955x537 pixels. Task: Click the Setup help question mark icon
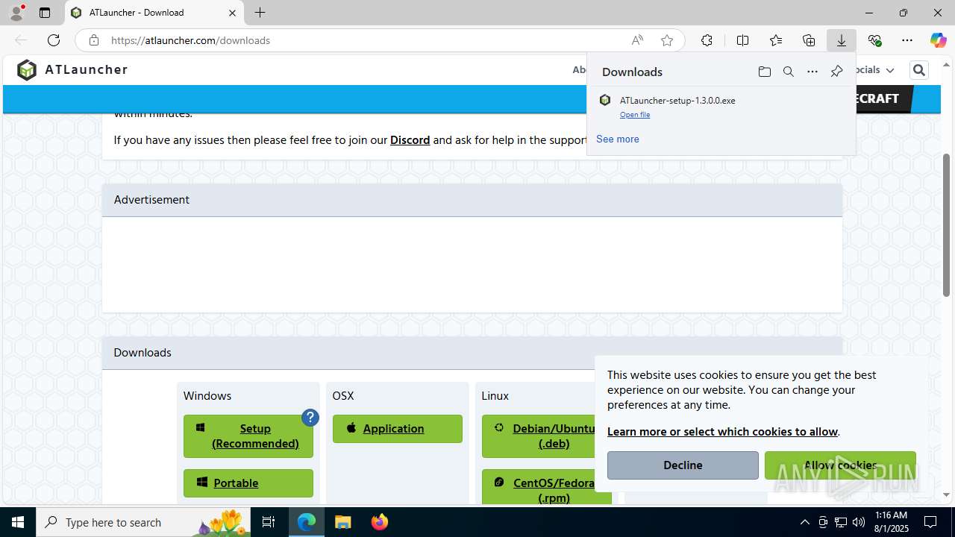pyautogui.click(x=310, y=418)
